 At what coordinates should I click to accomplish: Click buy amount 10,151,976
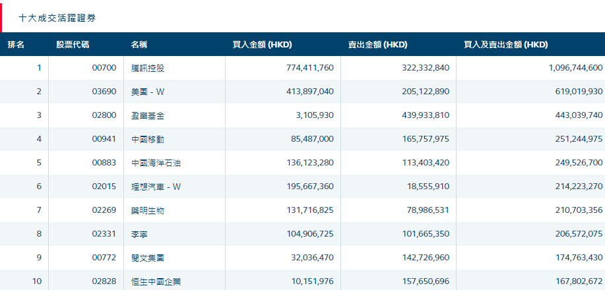[313, 281]
